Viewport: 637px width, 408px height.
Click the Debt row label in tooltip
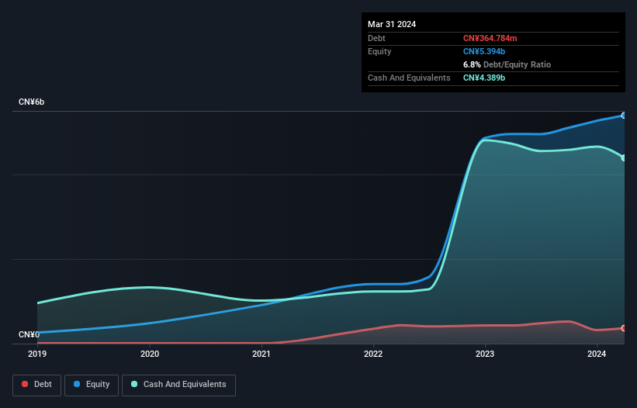pyautogui.click(x=376, y=38)
